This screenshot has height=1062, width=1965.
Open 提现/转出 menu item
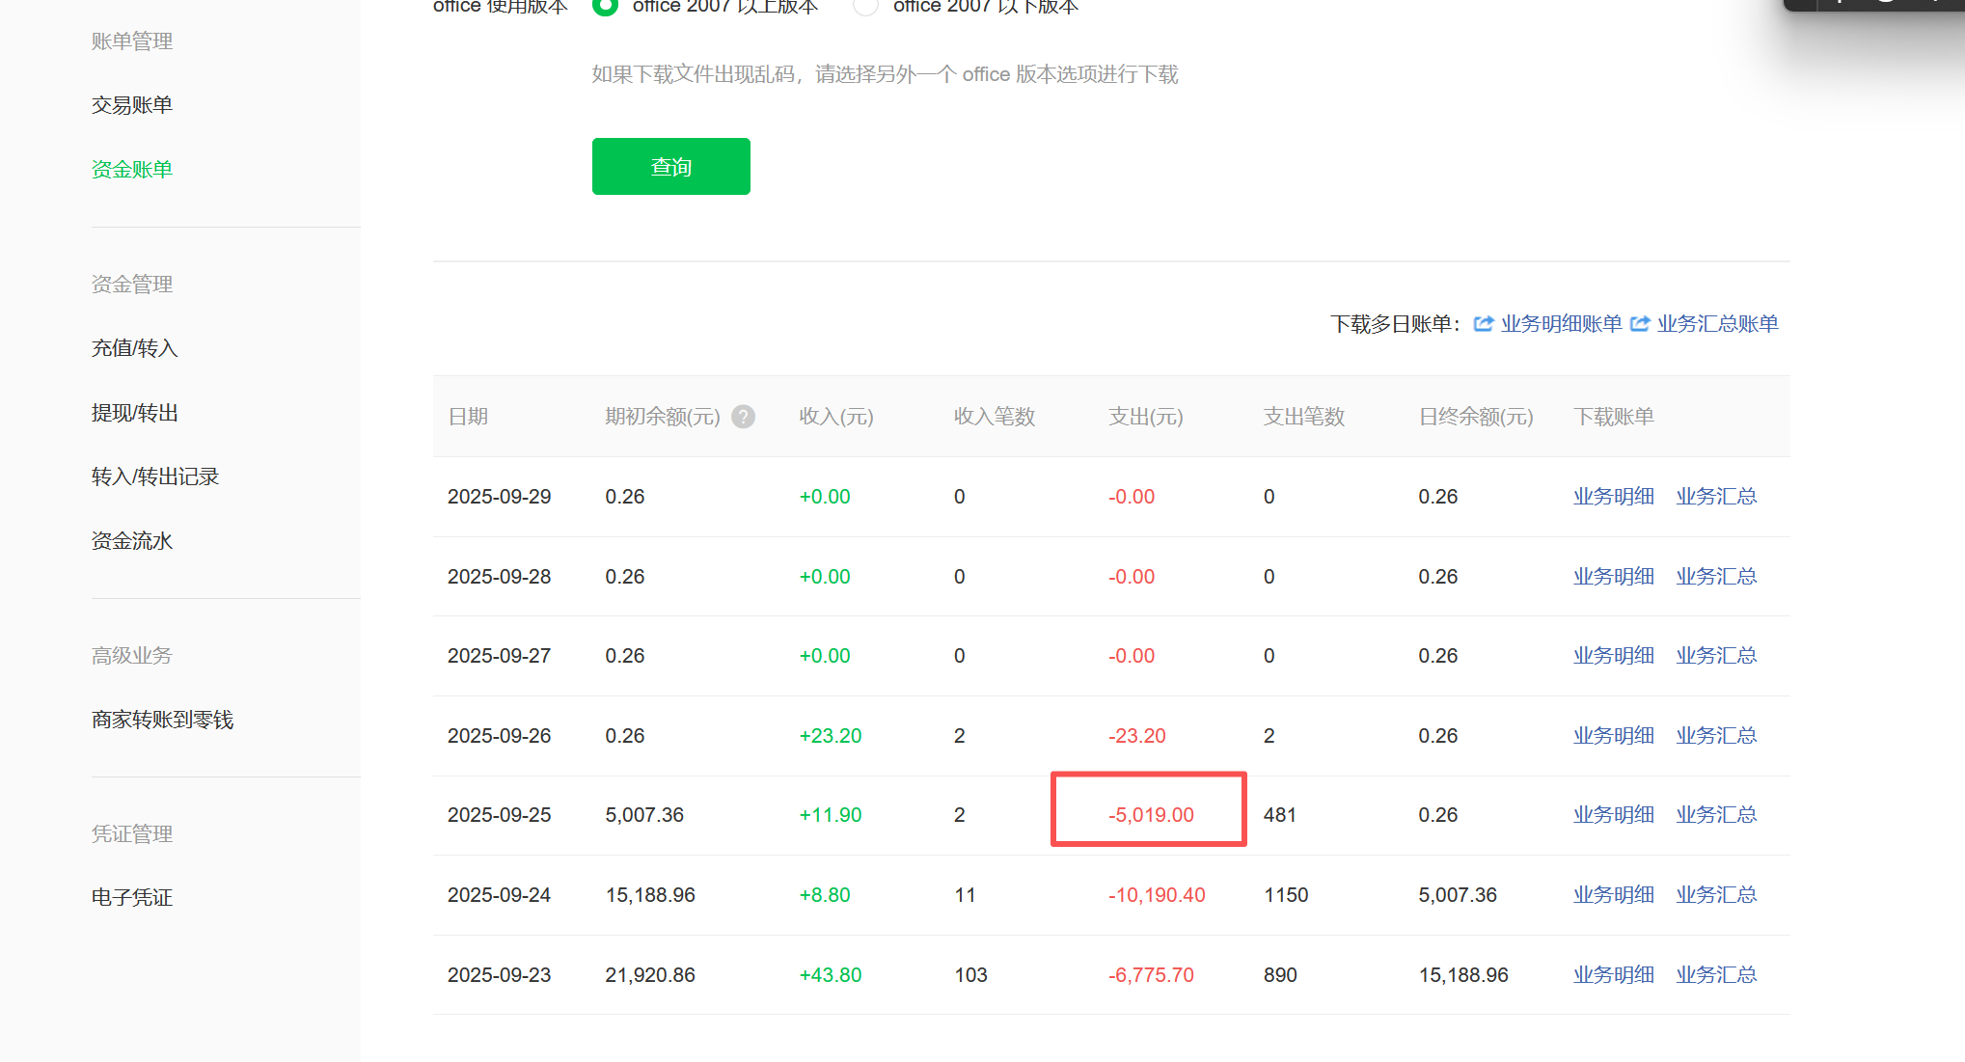pos(135,413)
